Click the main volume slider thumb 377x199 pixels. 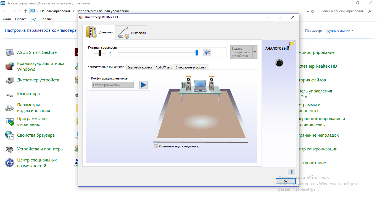pyautogui.click(x=197, y=52)
